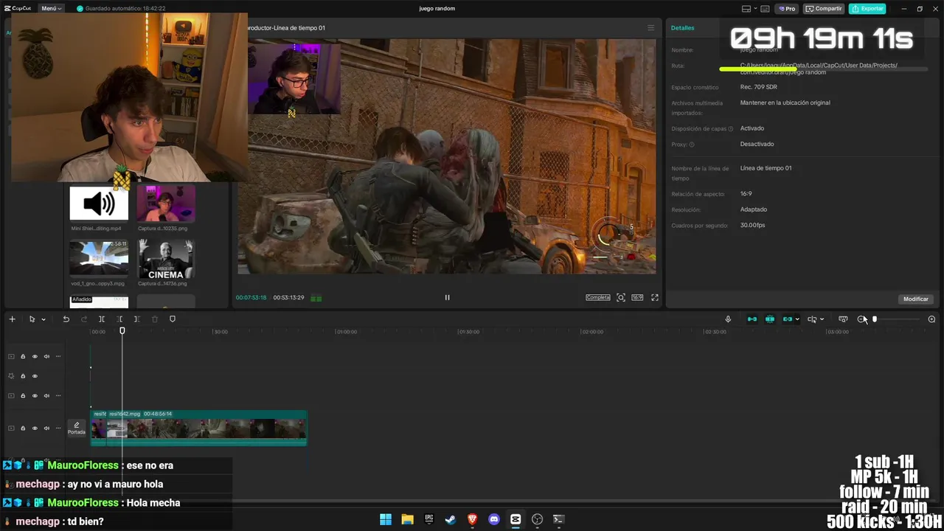Toggle the preview axis tool

[811, 319]
